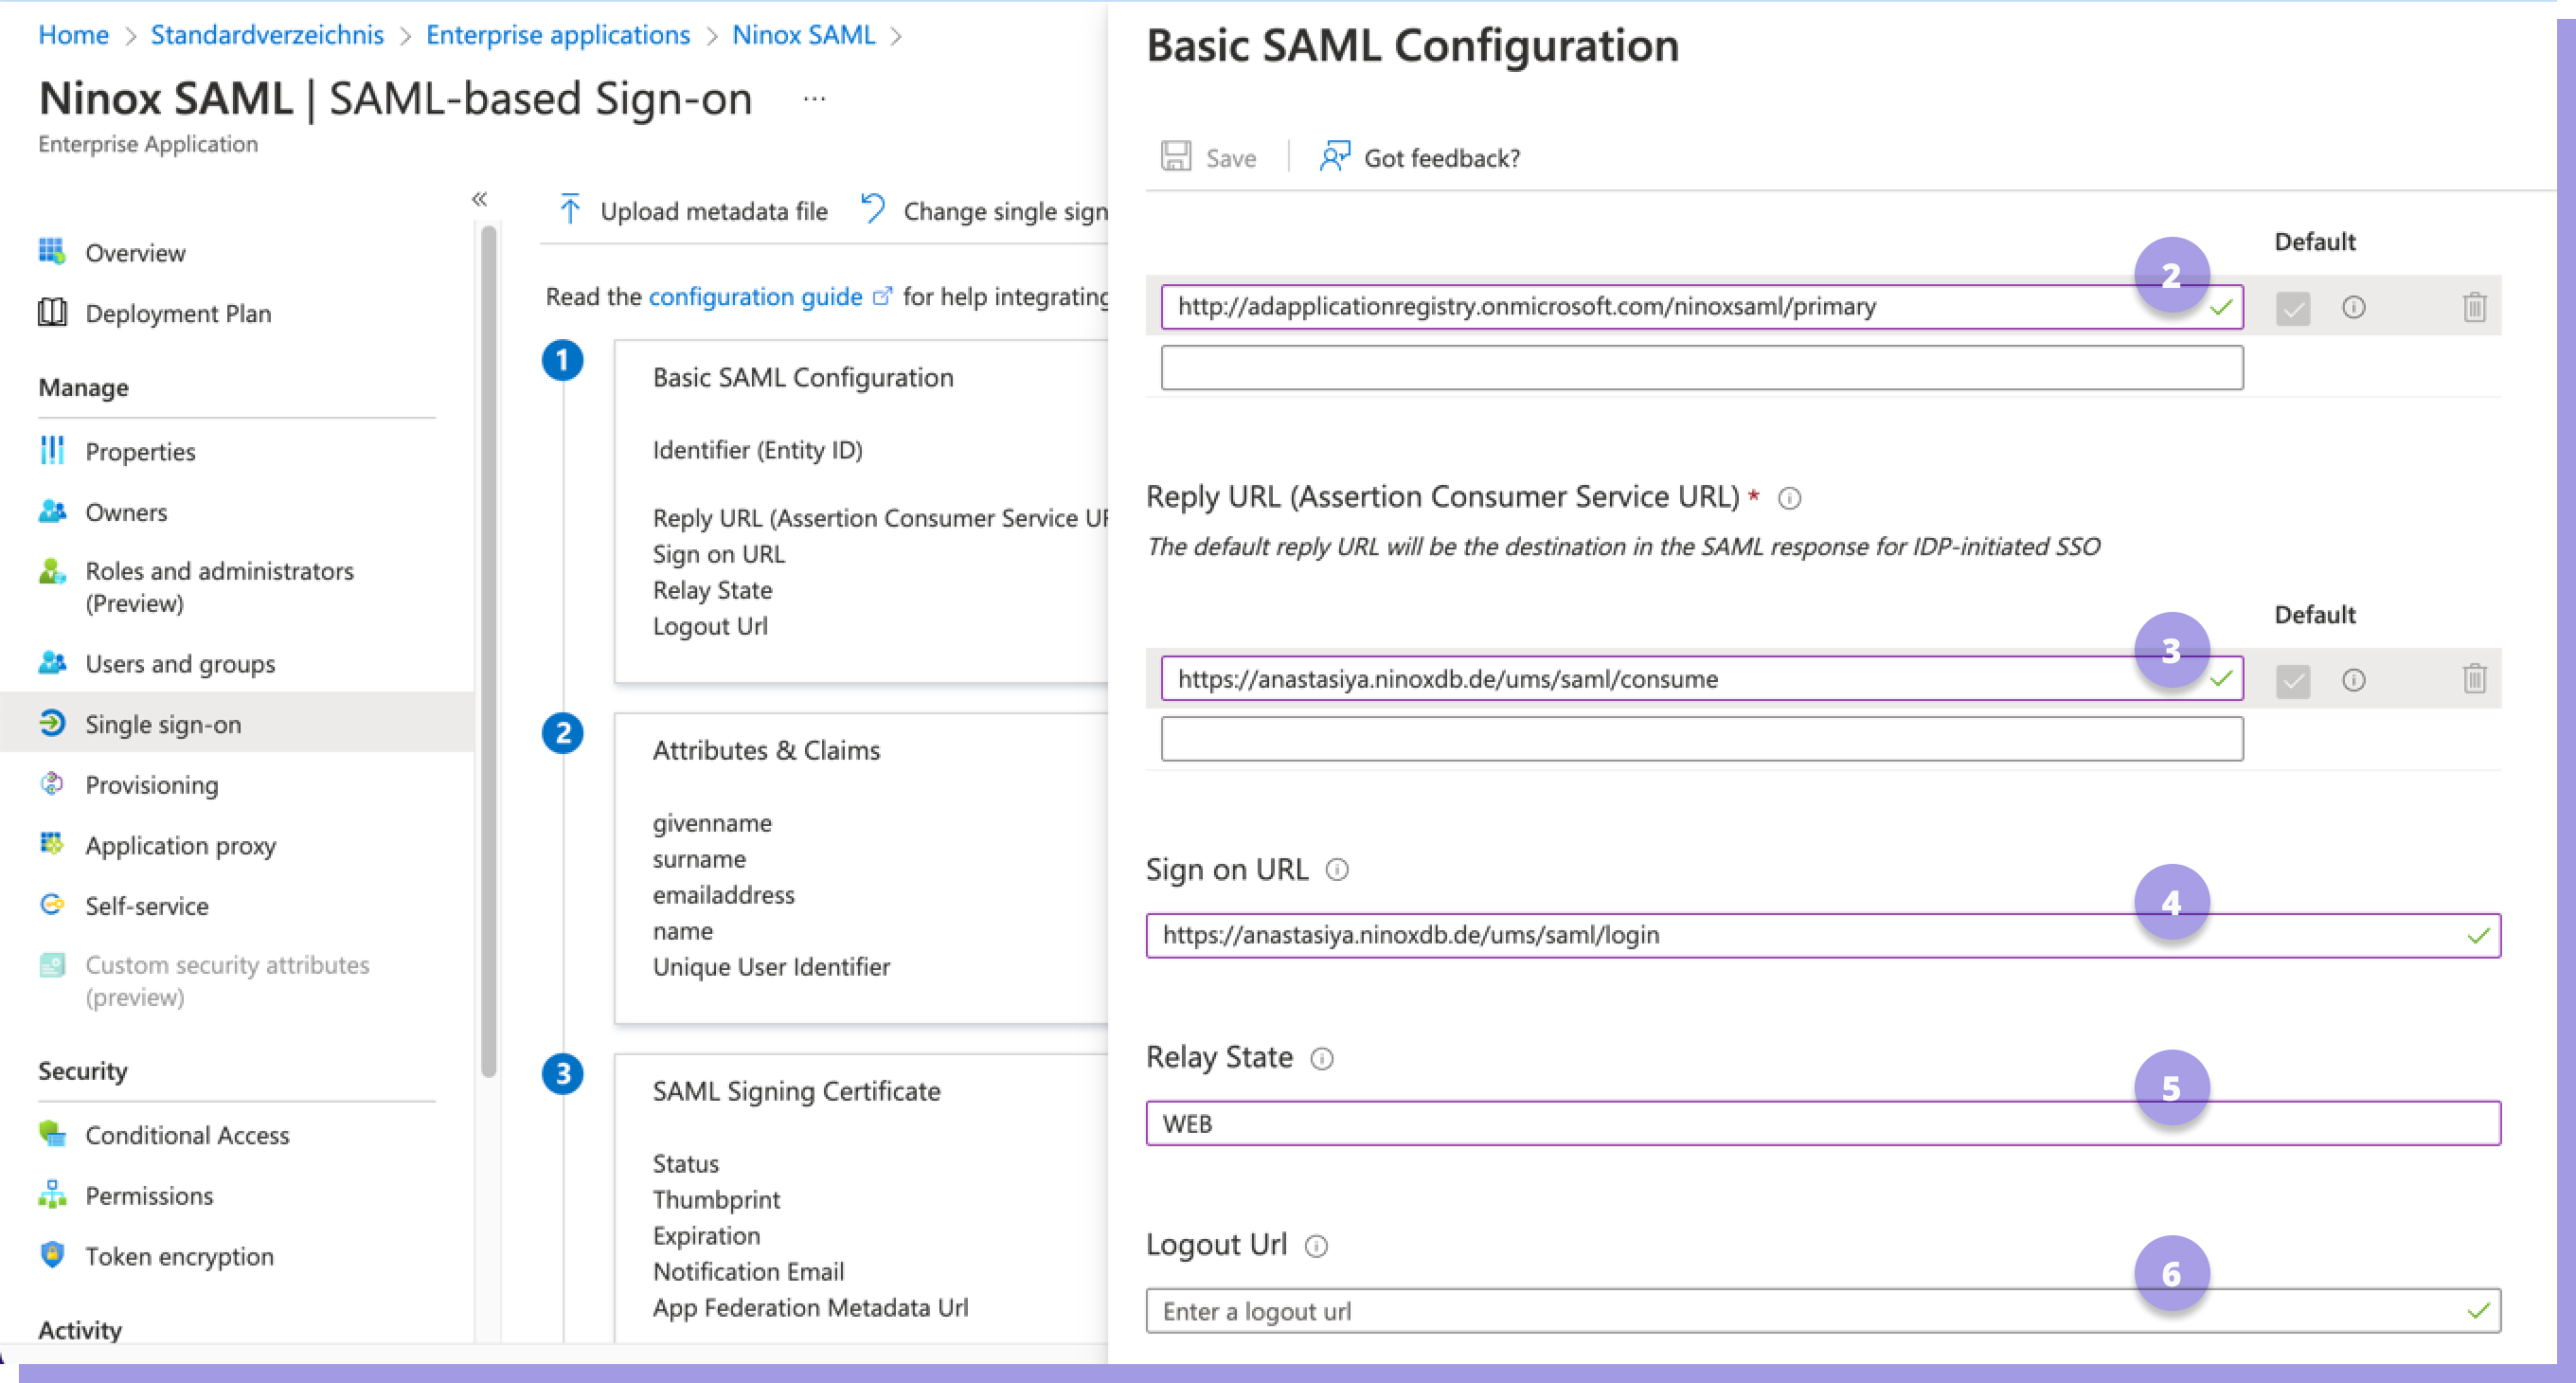Click the Reply URL input with saml/consume
Image resolution: width=2576 pixels, height=1383 pixels.
[1701, 679]
